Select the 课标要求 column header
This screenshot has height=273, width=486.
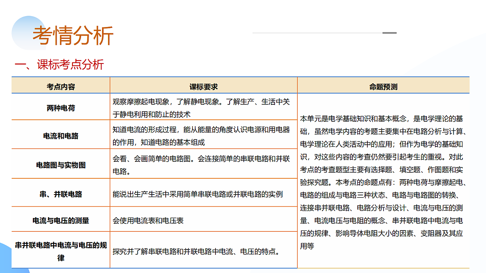point(203,87)
